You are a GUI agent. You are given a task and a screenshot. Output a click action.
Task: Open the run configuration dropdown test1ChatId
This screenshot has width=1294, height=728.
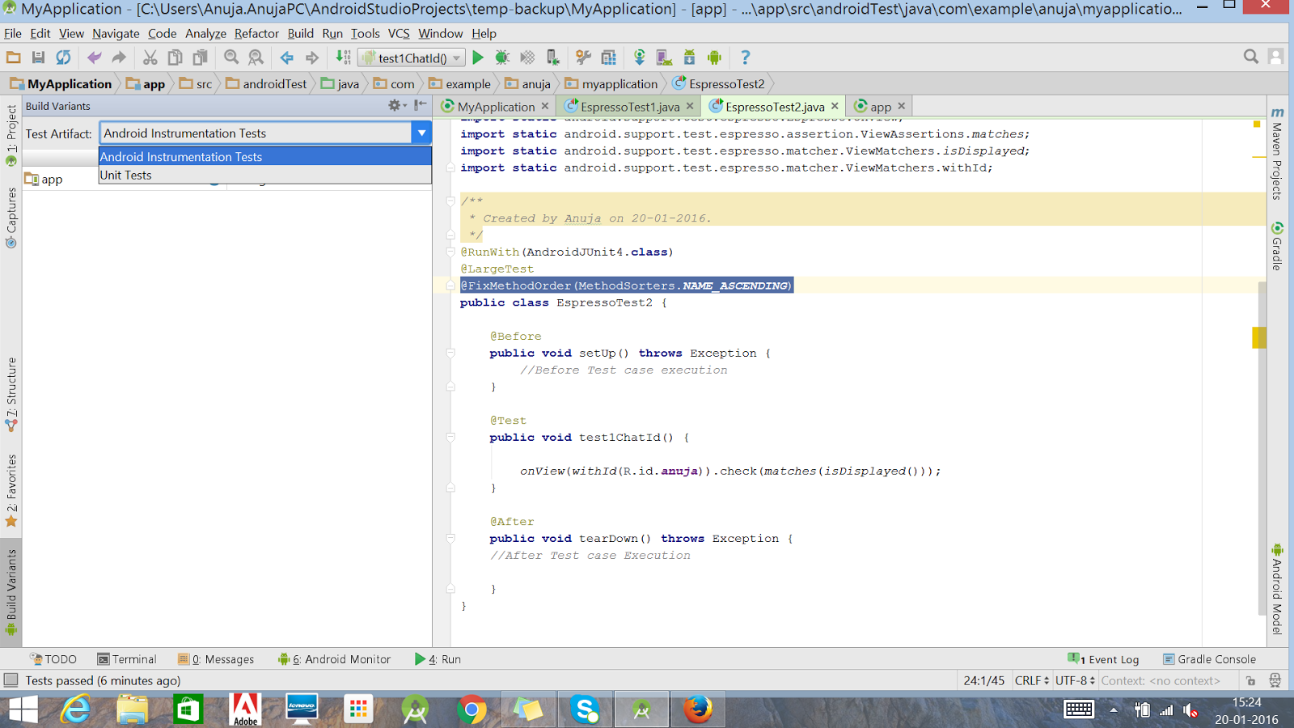[x=413, y=57]
